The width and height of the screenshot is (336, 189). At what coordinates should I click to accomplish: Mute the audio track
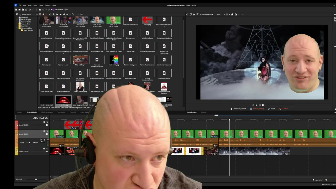click(41, 140)
